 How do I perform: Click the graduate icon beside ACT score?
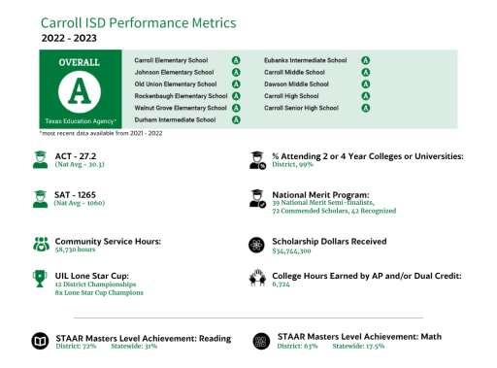(40, 159)
